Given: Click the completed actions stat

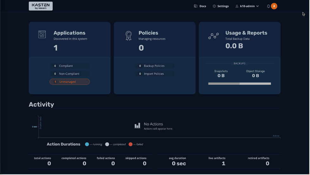Looking at the screenshot, I should click(74, 161).
